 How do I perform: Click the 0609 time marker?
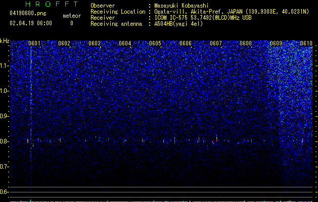point(276,43)
